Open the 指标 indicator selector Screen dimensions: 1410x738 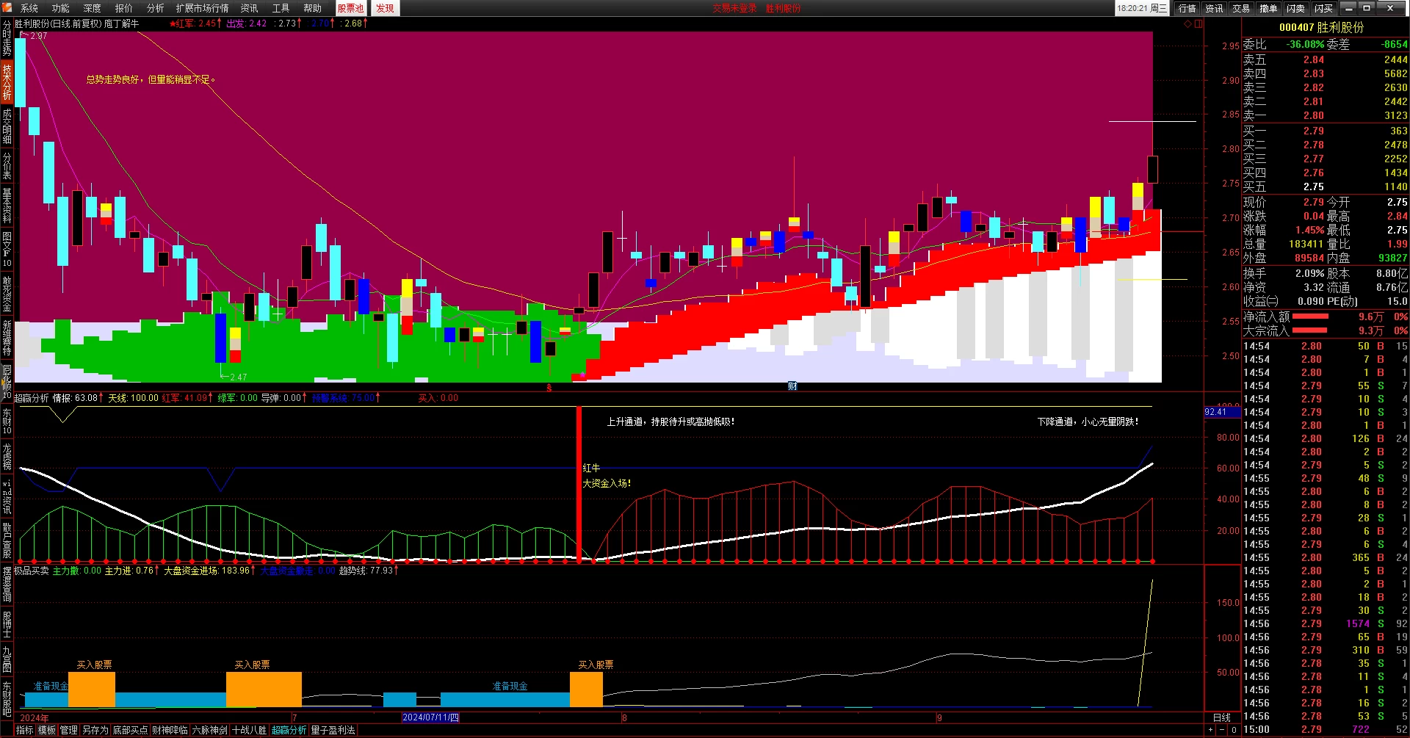25,730
